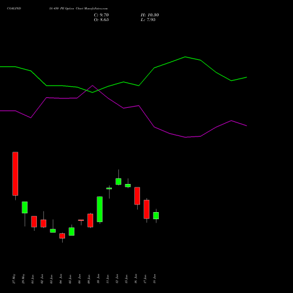Select the 04 Jun date label

[x=60, y=279]
